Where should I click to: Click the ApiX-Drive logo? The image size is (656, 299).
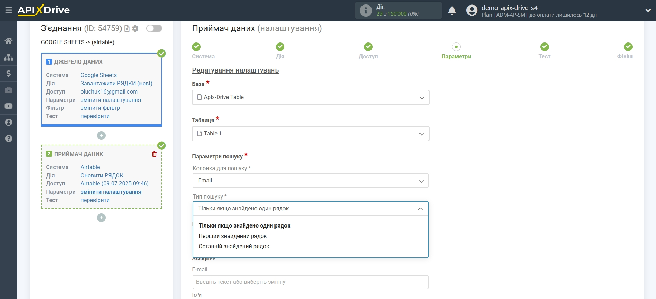(x=44, y=10)
